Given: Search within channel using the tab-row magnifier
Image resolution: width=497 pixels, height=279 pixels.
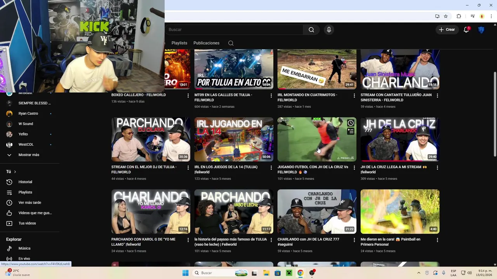Looking at the screenshot, I should pos(231,43).
